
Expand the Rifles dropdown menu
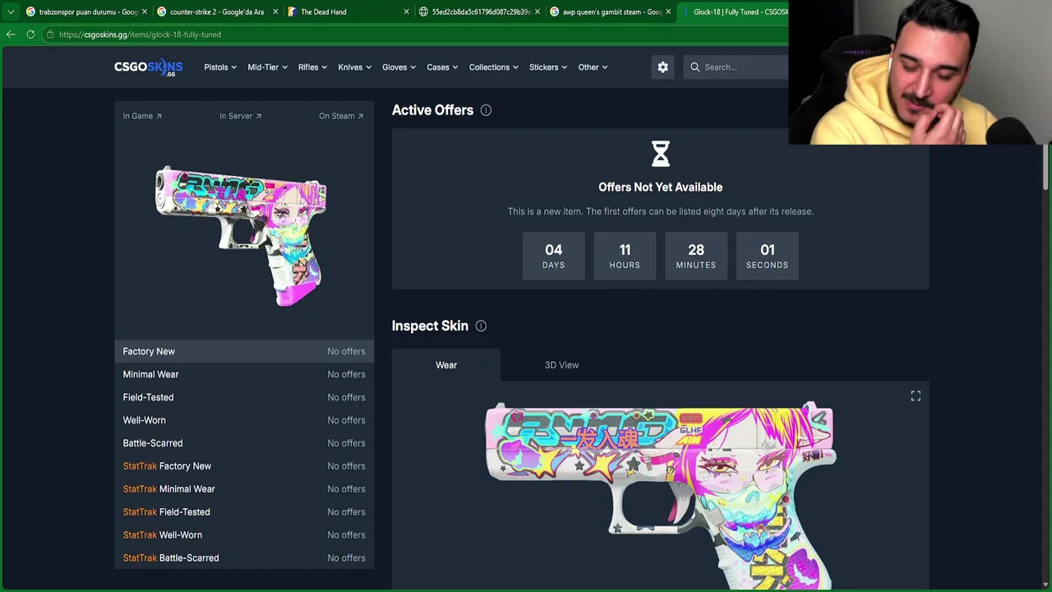[313, 67]
